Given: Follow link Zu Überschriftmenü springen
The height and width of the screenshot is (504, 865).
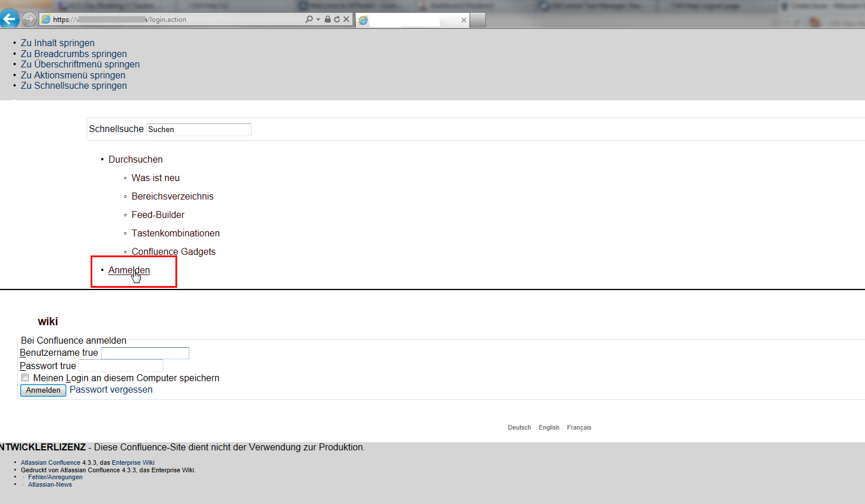Looking at the screenshot, I should click(80, 65).
